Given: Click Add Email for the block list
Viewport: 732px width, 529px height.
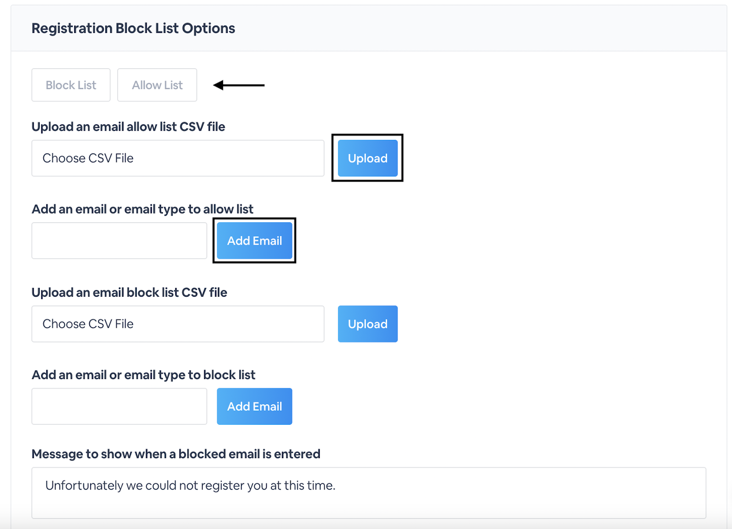Looking at the screenshot, I should click(254, 406).
